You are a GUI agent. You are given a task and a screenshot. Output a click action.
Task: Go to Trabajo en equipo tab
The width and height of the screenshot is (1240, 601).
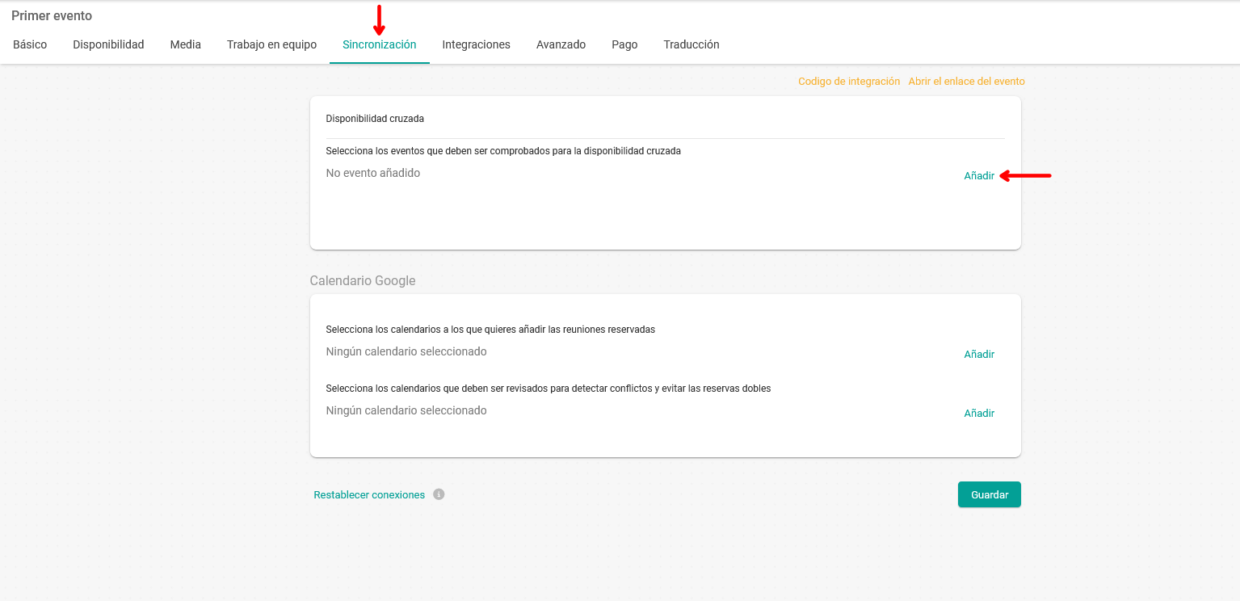point(271,44)
